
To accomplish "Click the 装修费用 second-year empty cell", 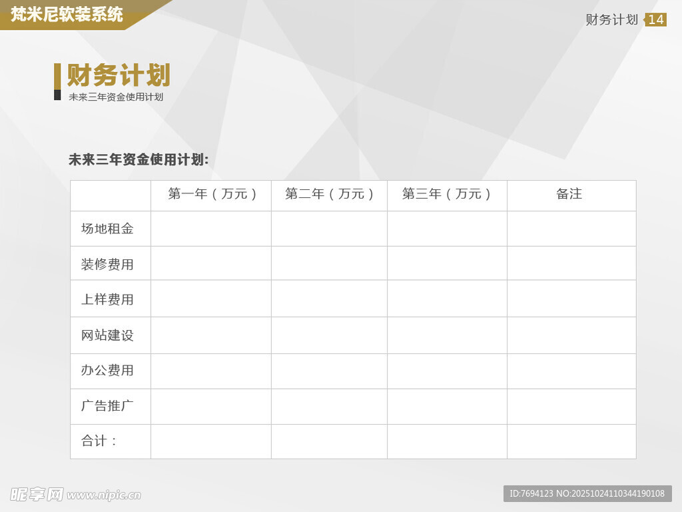I will pos(329,263).
